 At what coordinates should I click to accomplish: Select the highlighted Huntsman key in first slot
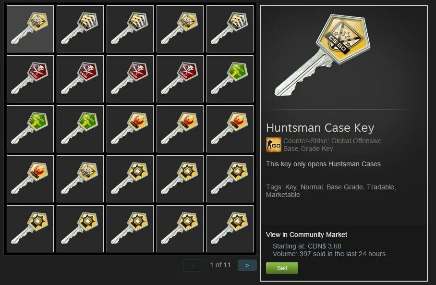coord(30,29)
